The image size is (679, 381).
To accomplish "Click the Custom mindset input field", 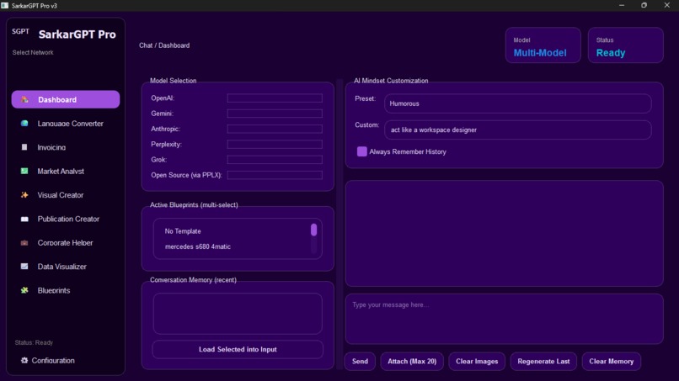I will [x=518, y=130].
